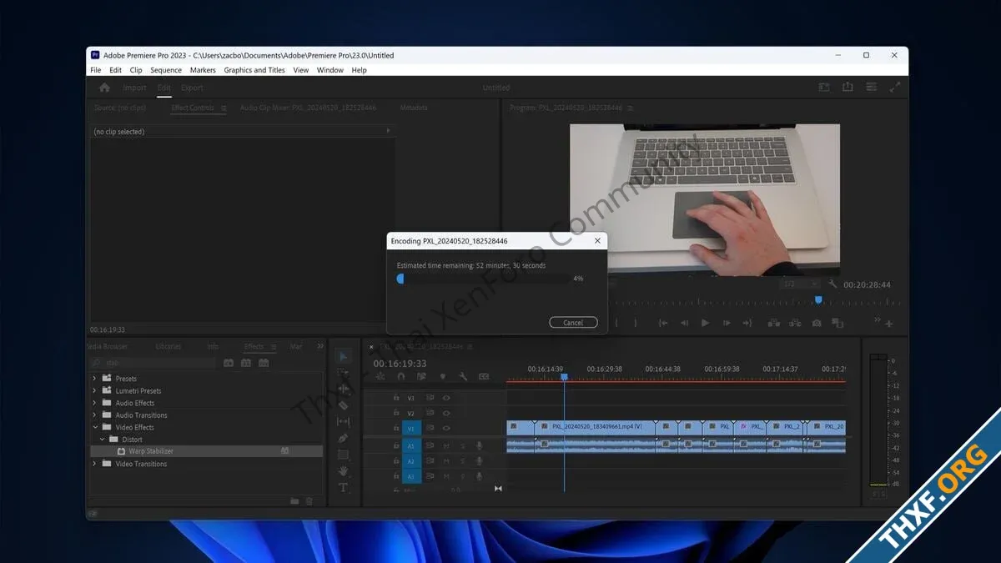Expand the Lumetri Presets folder
The image size is (1001, 563).
(94, 390)
